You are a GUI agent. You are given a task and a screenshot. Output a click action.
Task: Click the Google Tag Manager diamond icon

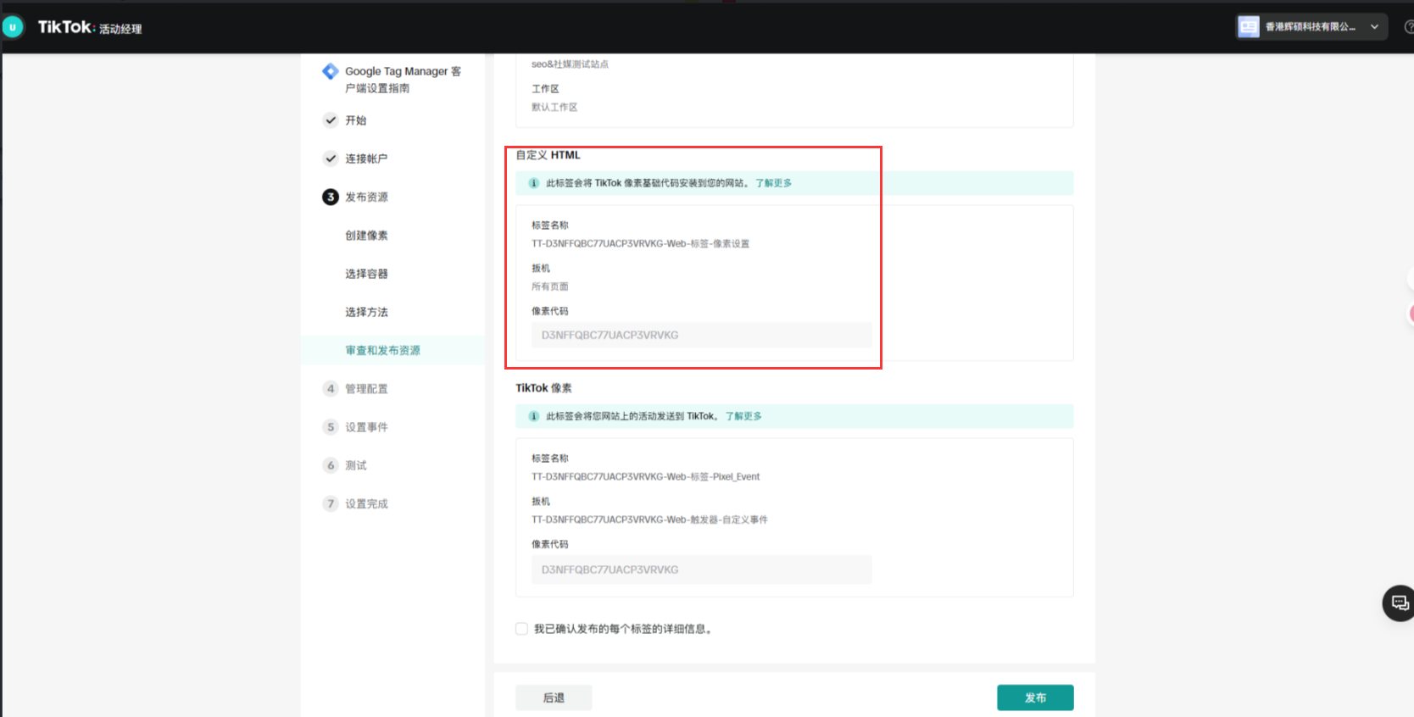click(330, 72)
